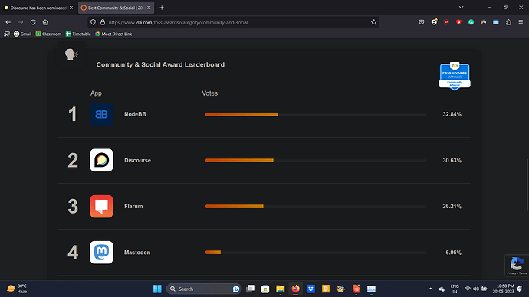Click the 32.84% vote percentage
Viewport: 529px width, 297px height.
click(x=452, y=114)
